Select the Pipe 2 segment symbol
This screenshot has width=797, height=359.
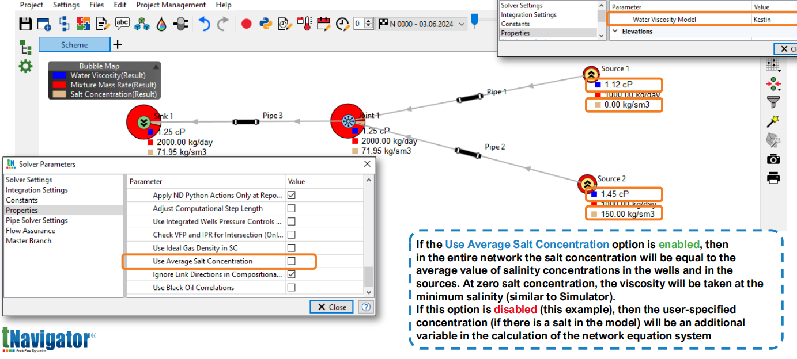467,153
